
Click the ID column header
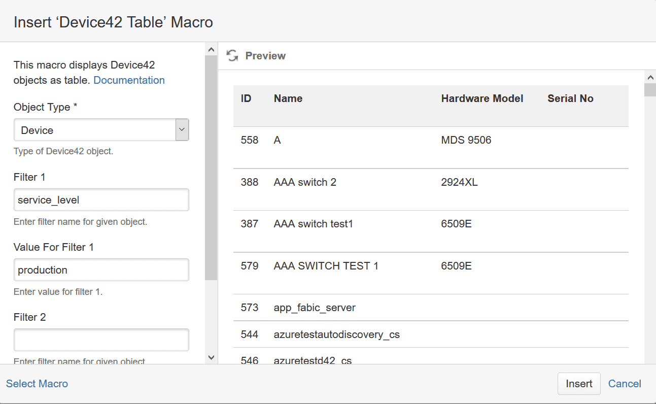pos(246,98)
